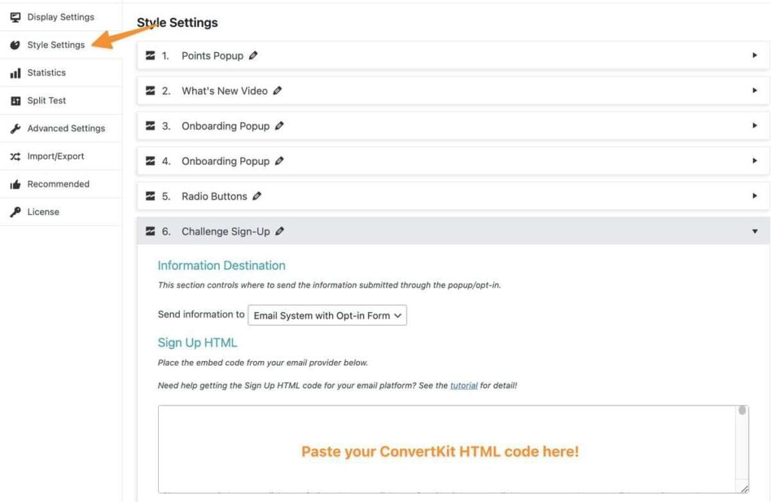Screen dimensions: 771x502
Task: Open the Send information to dropdown
Action: (327, 315)
